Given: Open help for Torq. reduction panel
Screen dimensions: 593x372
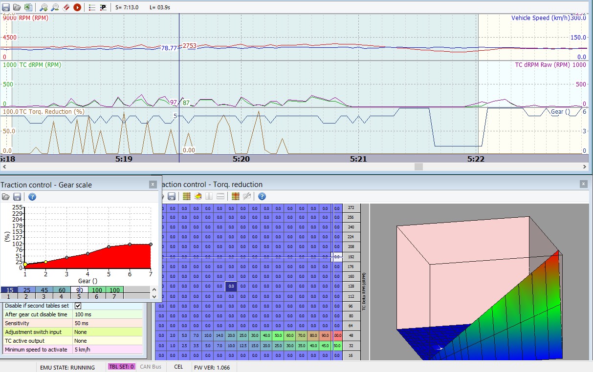Looking at the screenshot, I should (262, 196).
